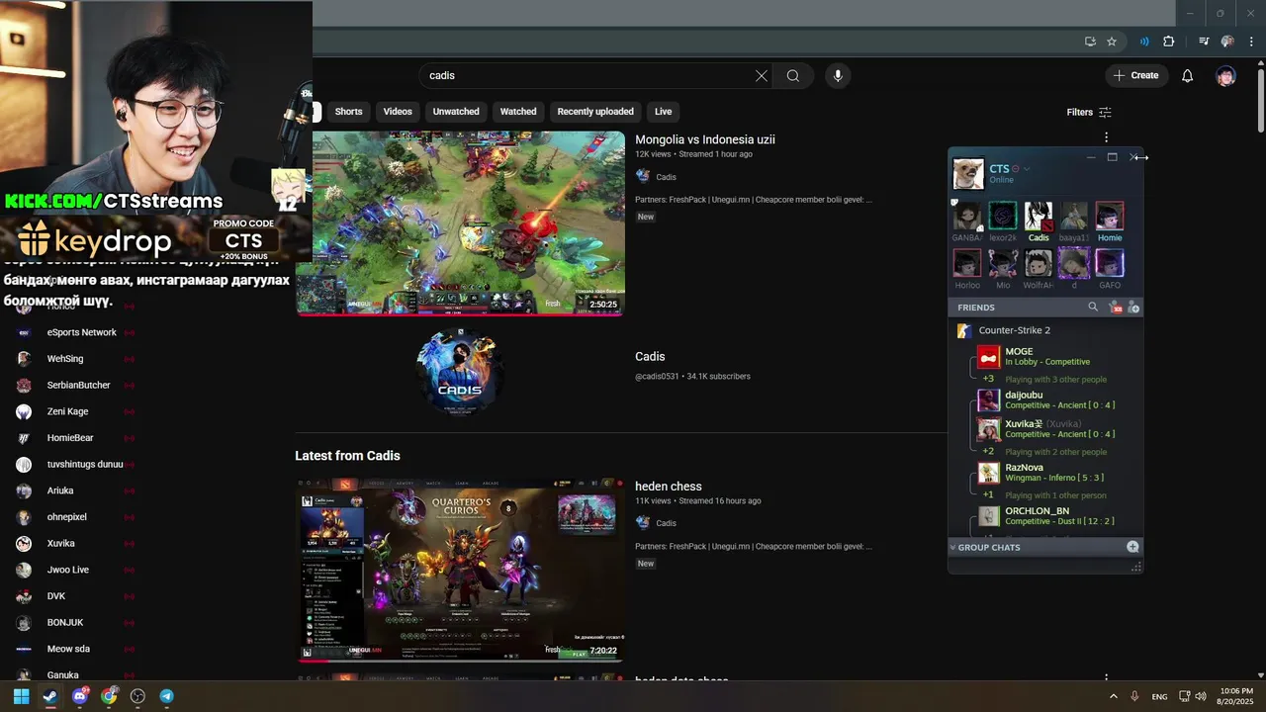The image size is (1266, 712).
Task: Select the Unwatched filter chip
Action: pyautogui.click(x=456, y=112)
